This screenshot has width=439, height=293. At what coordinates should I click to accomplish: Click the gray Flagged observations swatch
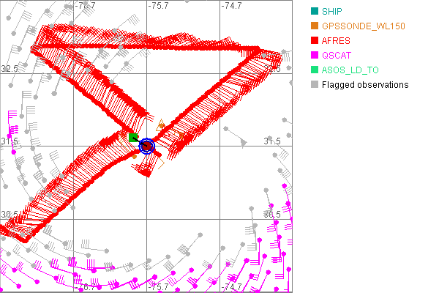(314, 85)
